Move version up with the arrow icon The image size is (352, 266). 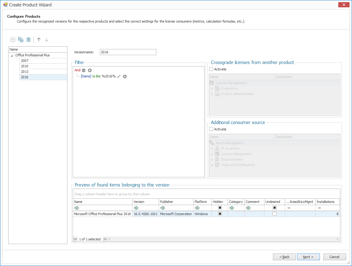tap(39, 40)
